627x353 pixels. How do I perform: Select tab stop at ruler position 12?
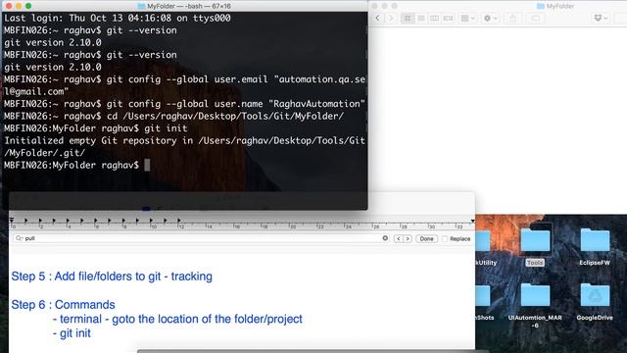click(x=178, y=220)
